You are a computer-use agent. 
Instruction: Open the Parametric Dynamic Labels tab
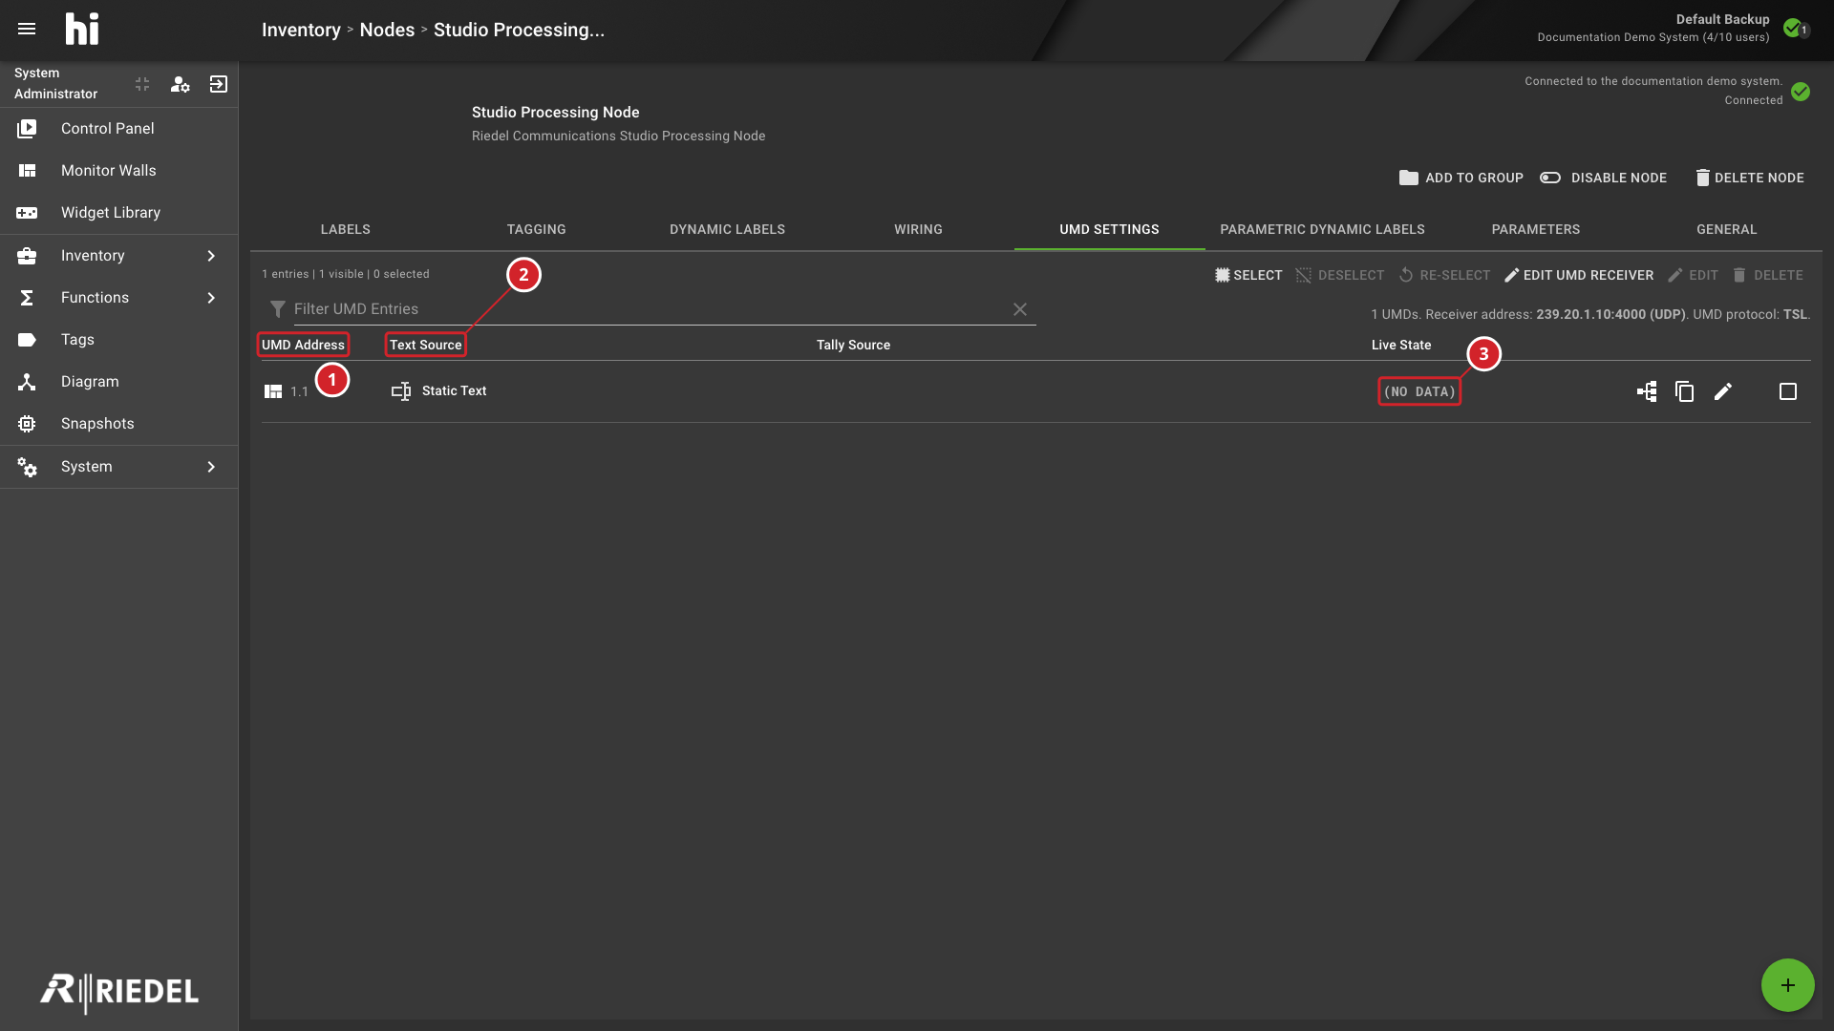1323,229
